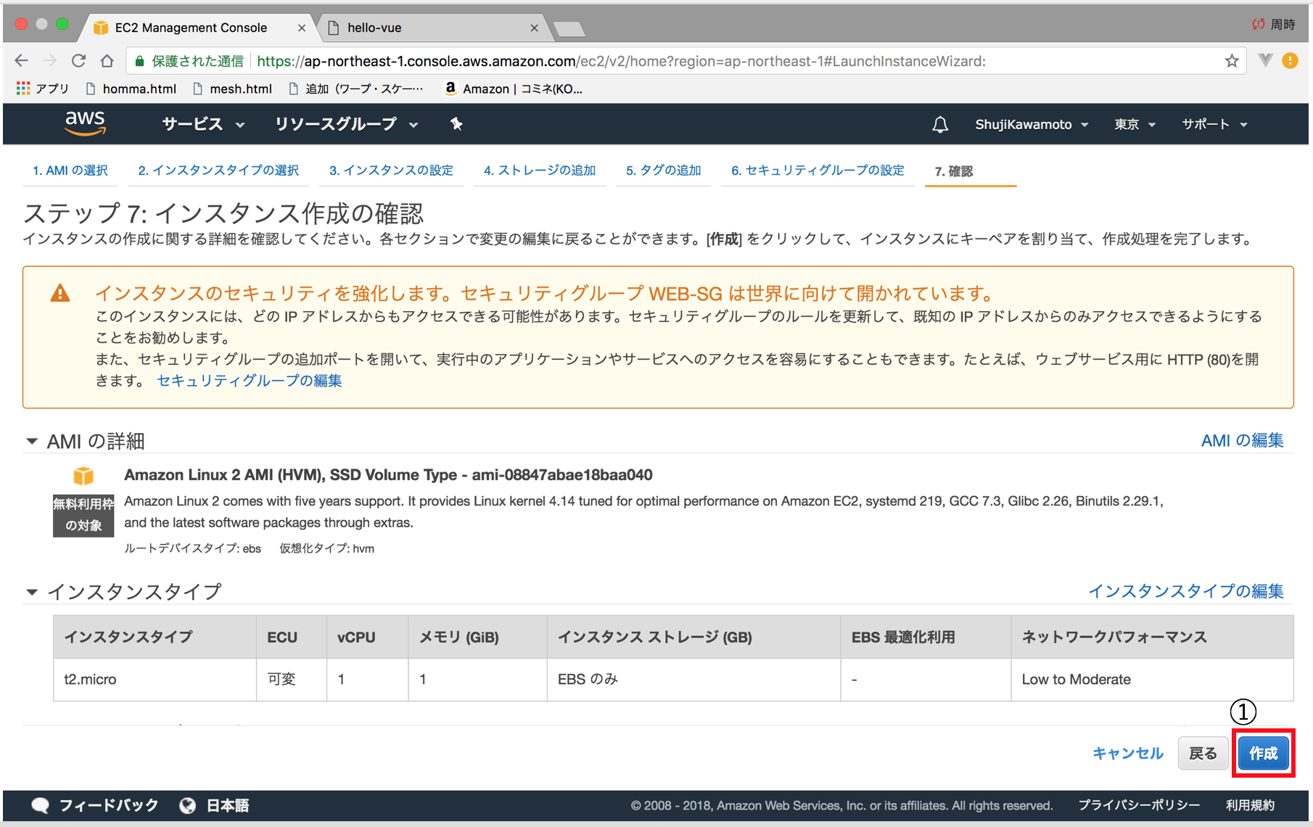This screenshot has height=827, width=1313.
Task: Go to step 6 セキュリティグループの設定
Action: pos(818,170)
